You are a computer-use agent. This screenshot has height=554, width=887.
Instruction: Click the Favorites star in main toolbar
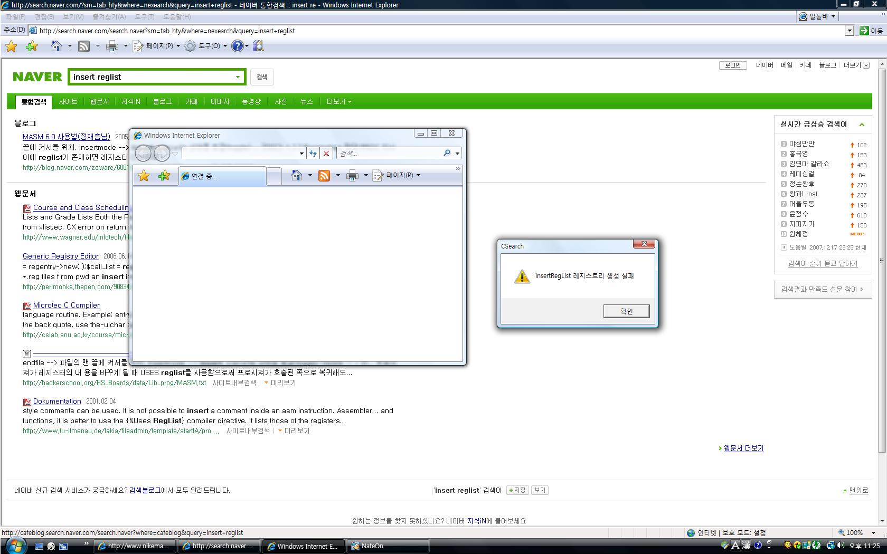11,46
